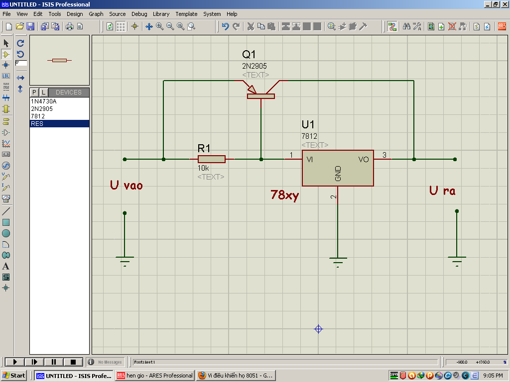Toggle the grid display button
Viewport: 510px width, 382px height.
121,26
